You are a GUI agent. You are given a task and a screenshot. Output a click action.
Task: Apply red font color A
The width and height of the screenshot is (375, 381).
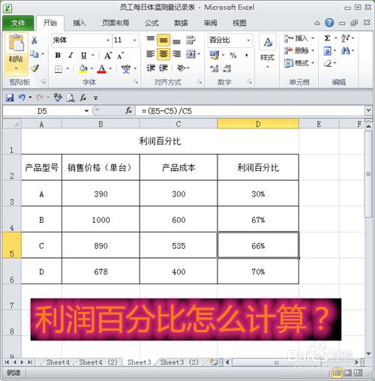[x=101, y=69]
